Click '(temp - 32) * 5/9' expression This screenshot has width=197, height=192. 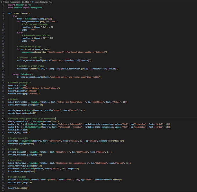point(43,38)
